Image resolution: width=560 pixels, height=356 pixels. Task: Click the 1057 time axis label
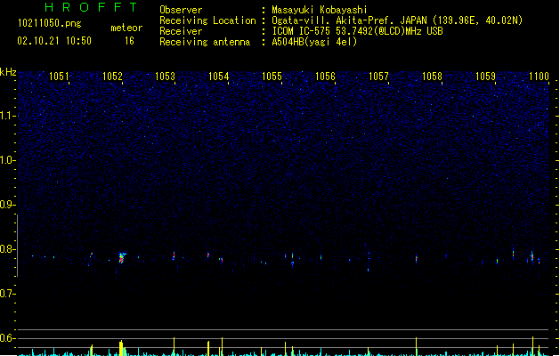pos(378,76)
